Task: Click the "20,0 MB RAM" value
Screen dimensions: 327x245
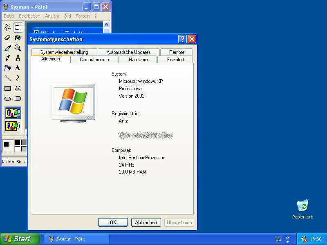Action: [132, 172]
